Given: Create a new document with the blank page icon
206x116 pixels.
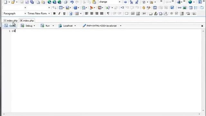Looking at the screenshot, I should tap(5, 2).
